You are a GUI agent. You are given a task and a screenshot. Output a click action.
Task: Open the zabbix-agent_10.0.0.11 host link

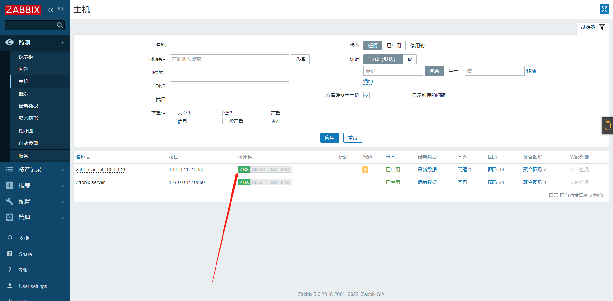101,170
